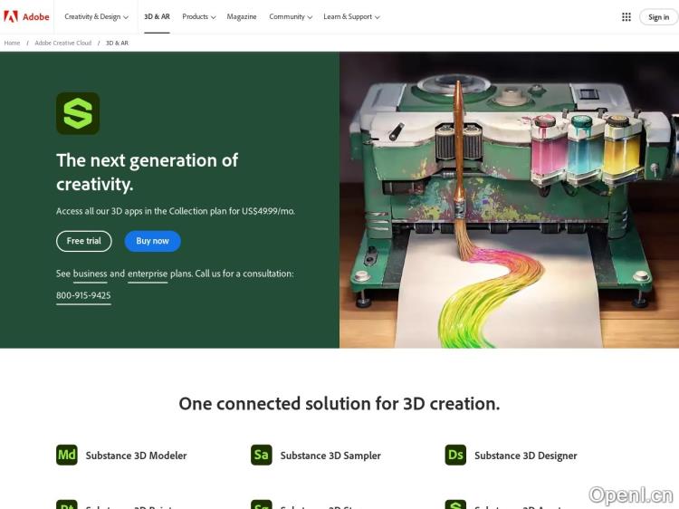This screenshot has height=509, width=679.
Task: Open the Magazine menu item
Action: coord(242,16)
